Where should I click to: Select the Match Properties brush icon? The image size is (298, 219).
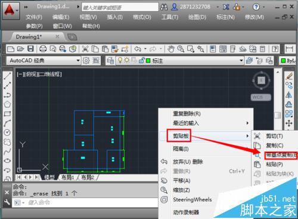point(115,49)
